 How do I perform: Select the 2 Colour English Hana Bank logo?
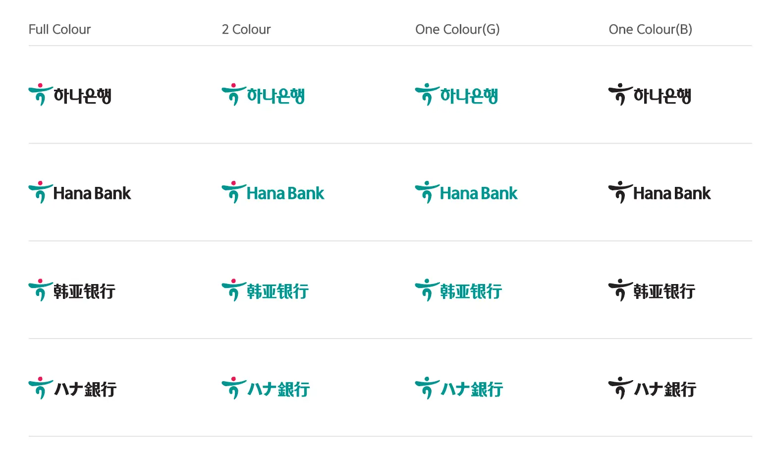coord(273,192)
